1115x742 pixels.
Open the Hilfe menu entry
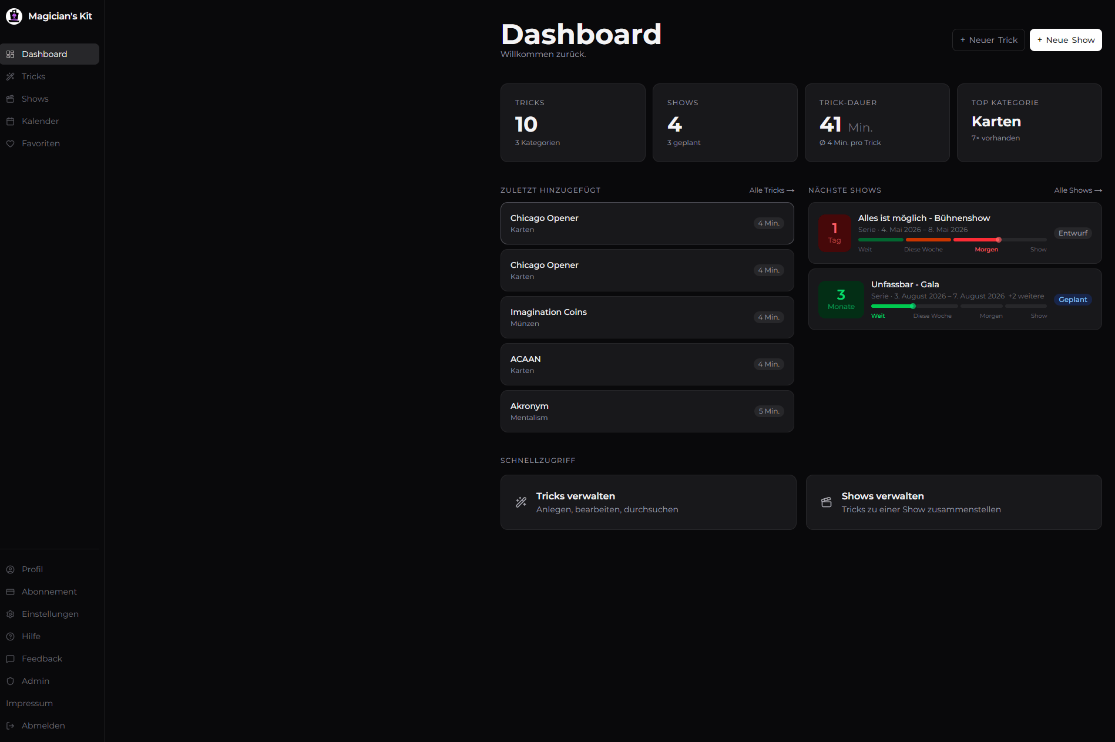tap(49, 636)
